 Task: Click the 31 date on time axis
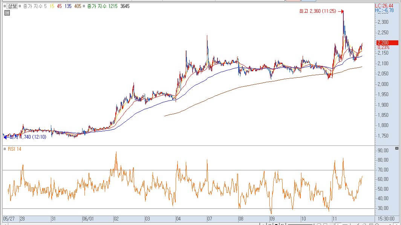point(53,219)
